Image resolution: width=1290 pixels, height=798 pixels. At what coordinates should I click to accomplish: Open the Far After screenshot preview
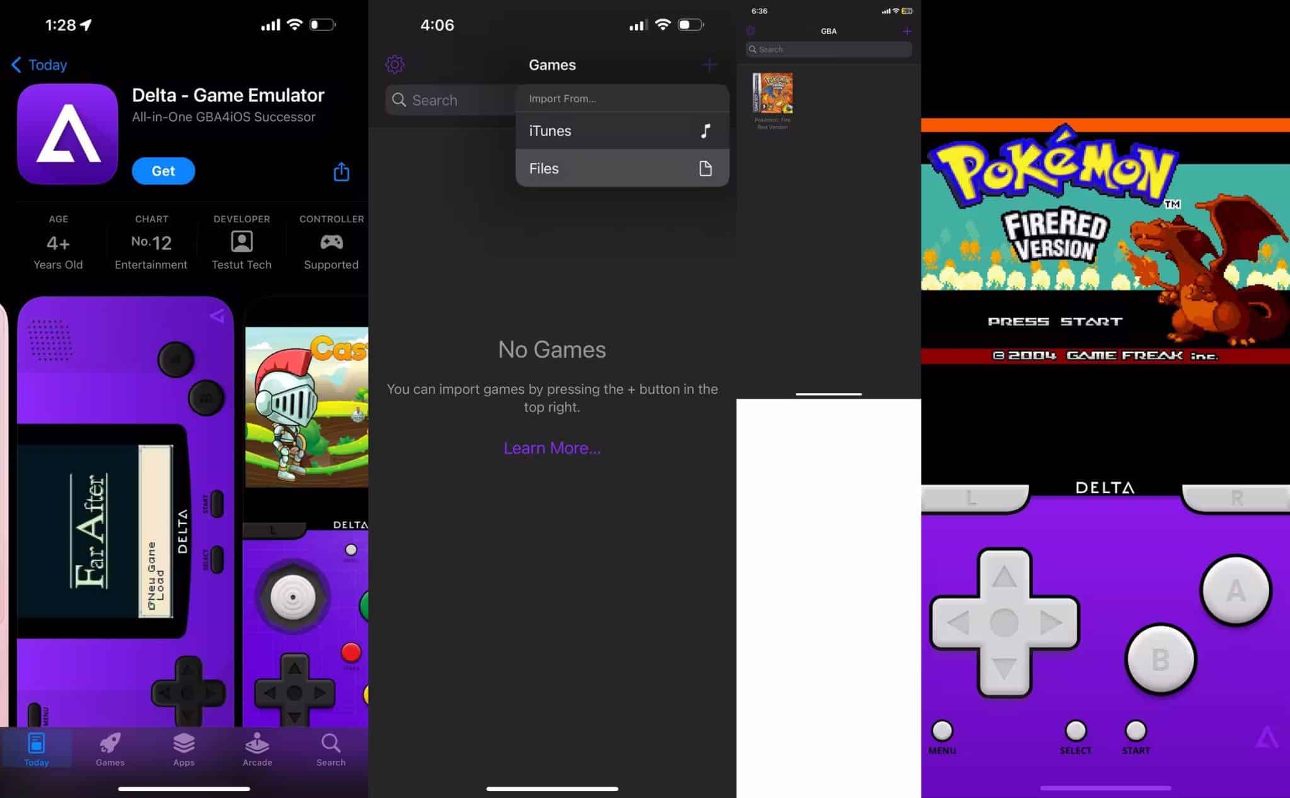coord(125,511)
